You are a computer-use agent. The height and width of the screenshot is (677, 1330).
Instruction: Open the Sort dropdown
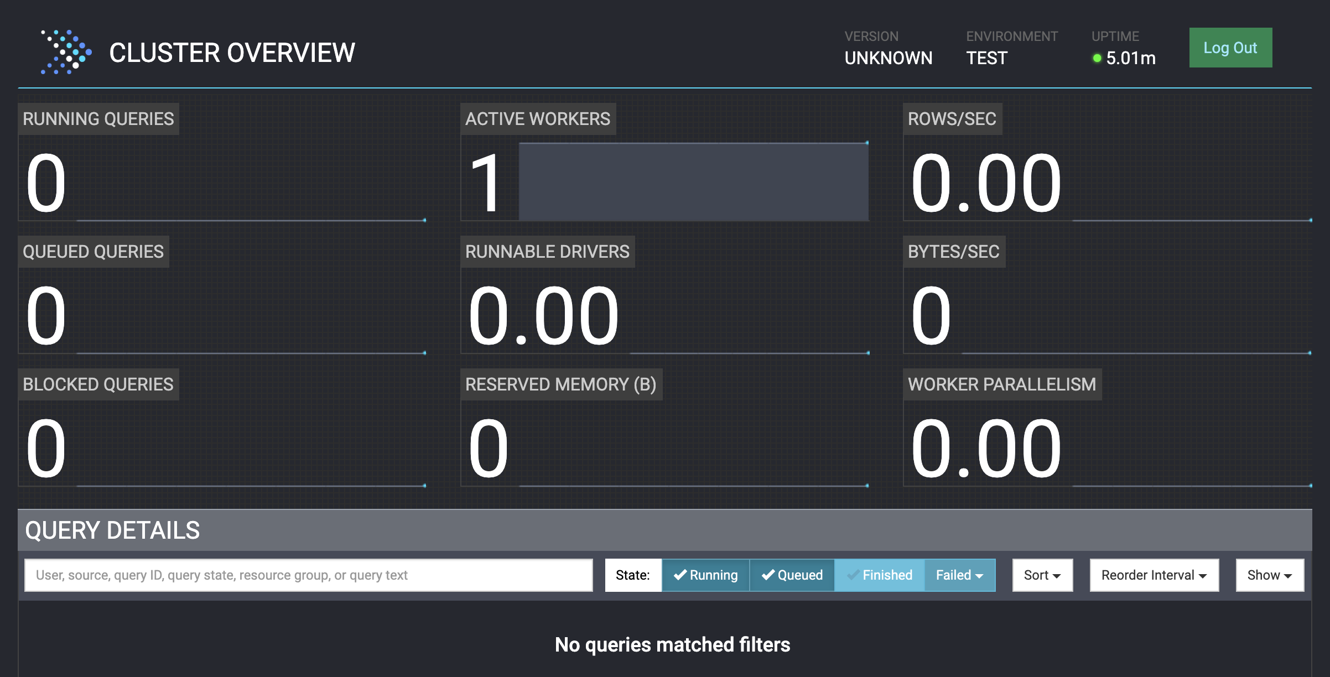coord(1042,575)
